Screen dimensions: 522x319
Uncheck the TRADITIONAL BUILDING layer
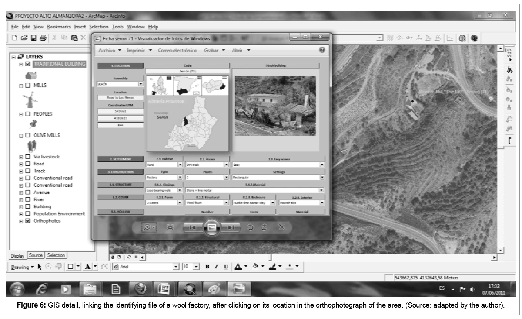tap(28, 64)
